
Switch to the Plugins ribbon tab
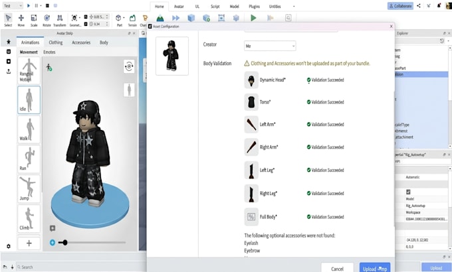click(x=254, y=7)
